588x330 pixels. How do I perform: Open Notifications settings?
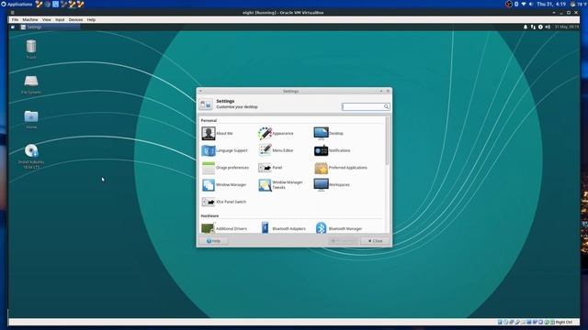pos(332,150)
